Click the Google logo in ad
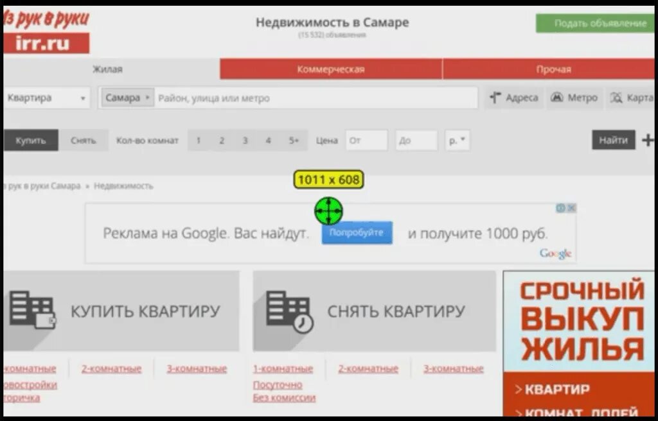Screen dimensions: 658x421 click(x=556, y=253)
